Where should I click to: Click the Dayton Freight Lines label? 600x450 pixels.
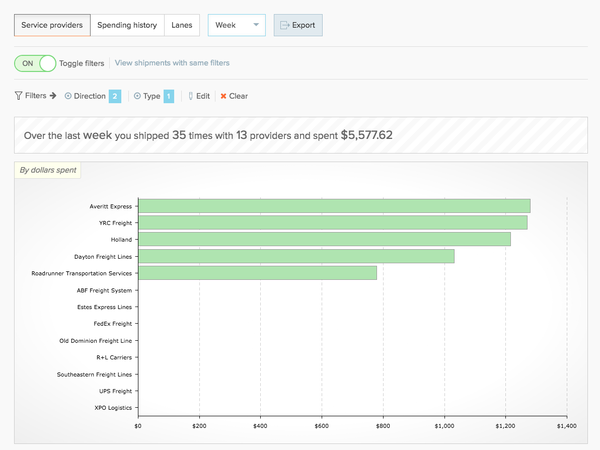[103, 257]
